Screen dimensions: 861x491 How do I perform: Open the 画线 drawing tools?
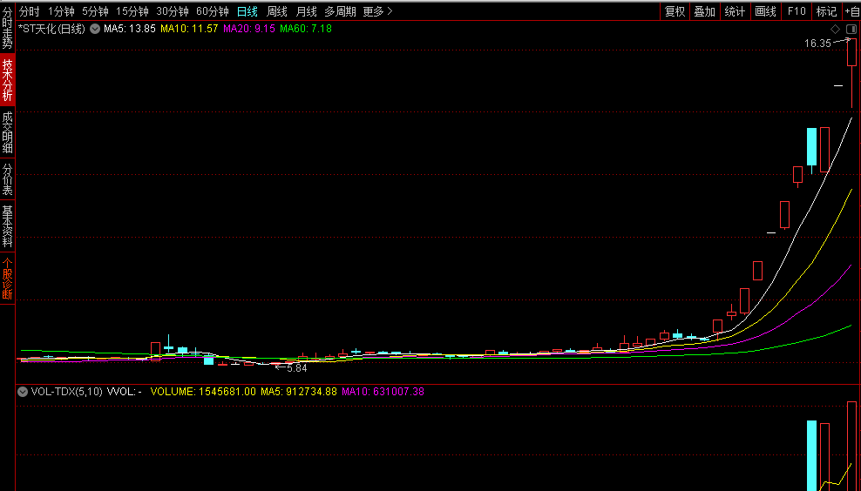(765, 11)
